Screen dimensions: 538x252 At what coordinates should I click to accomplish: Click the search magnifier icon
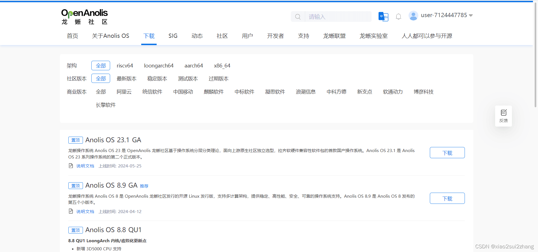298,17
